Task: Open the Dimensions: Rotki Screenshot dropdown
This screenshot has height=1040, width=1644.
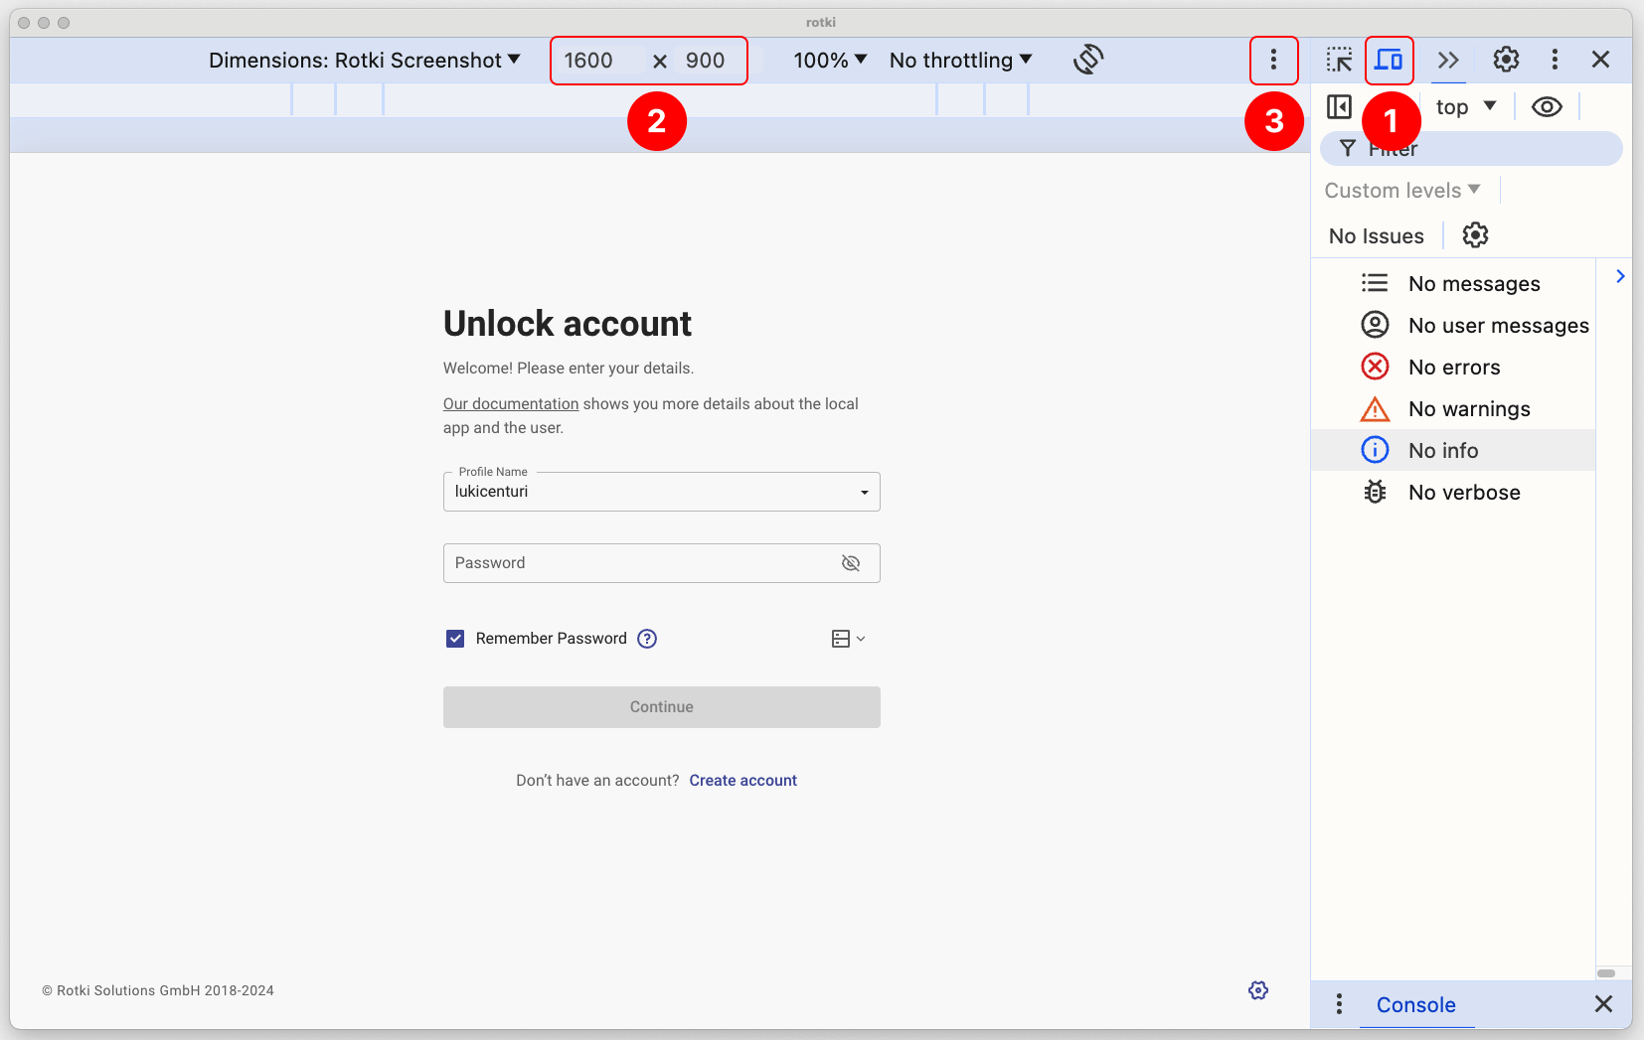Action: (x=365, y=61)
